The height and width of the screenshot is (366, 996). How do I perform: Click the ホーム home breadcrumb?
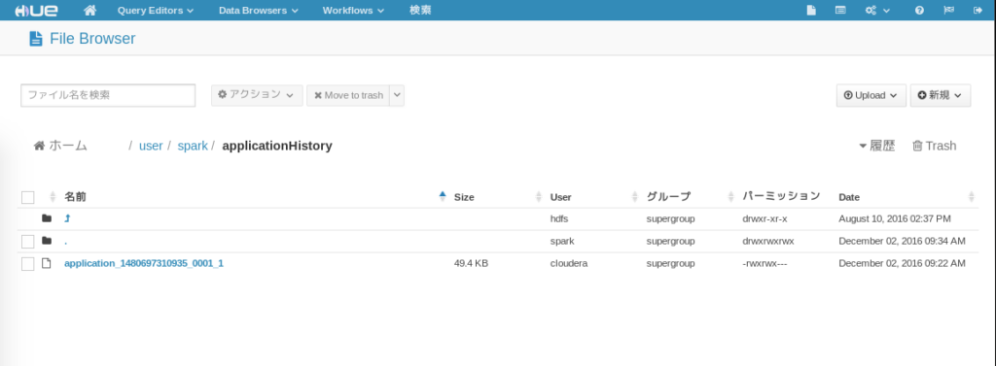tap(60, 146)
